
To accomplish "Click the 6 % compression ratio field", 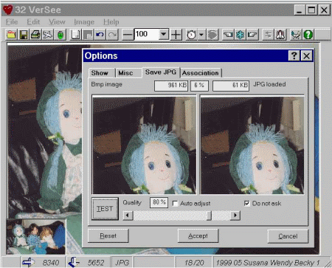I will point(200,86).
